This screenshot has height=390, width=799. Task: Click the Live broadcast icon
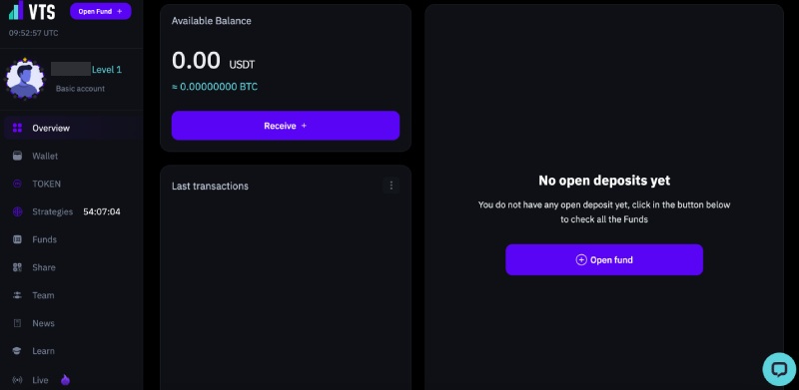17,380
